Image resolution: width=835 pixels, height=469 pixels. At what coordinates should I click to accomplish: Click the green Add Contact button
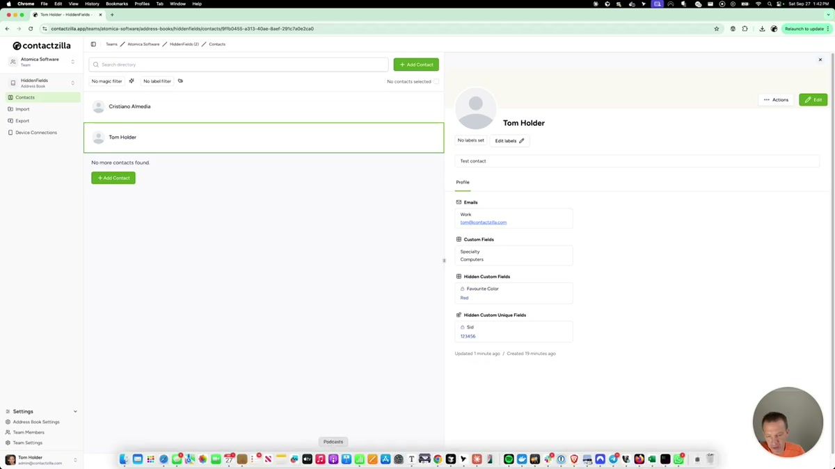point(415,64)
